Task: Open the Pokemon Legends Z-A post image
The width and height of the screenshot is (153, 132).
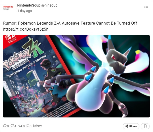Action: click(76, 76)
